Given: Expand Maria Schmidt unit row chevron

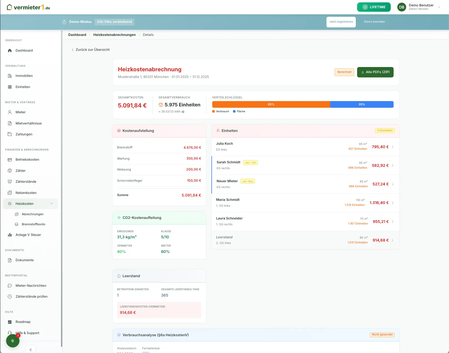Looking at the screenshot, I should 393,203.
